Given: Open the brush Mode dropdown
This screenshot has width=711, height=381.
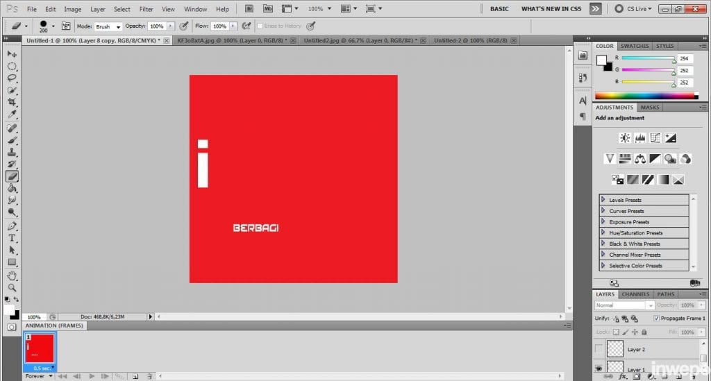Looking at the screenshot, I should pos(108,26).
